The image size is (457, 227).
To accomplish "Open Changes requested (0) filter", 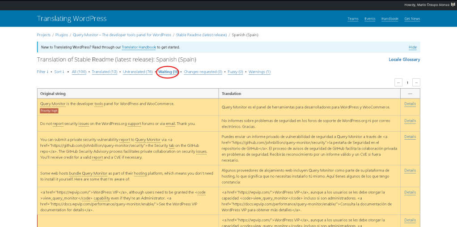I will (203, 72).
